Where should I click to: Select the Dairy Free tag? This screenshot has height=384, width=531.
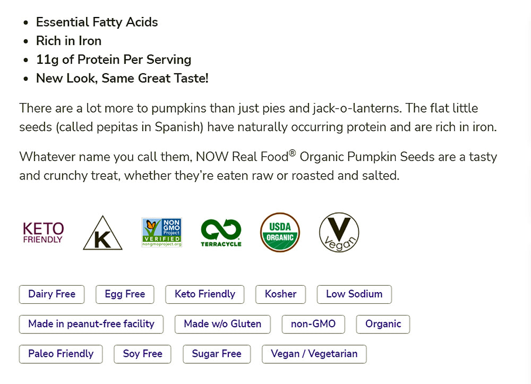pyautogui.click(x=52, y=294)
